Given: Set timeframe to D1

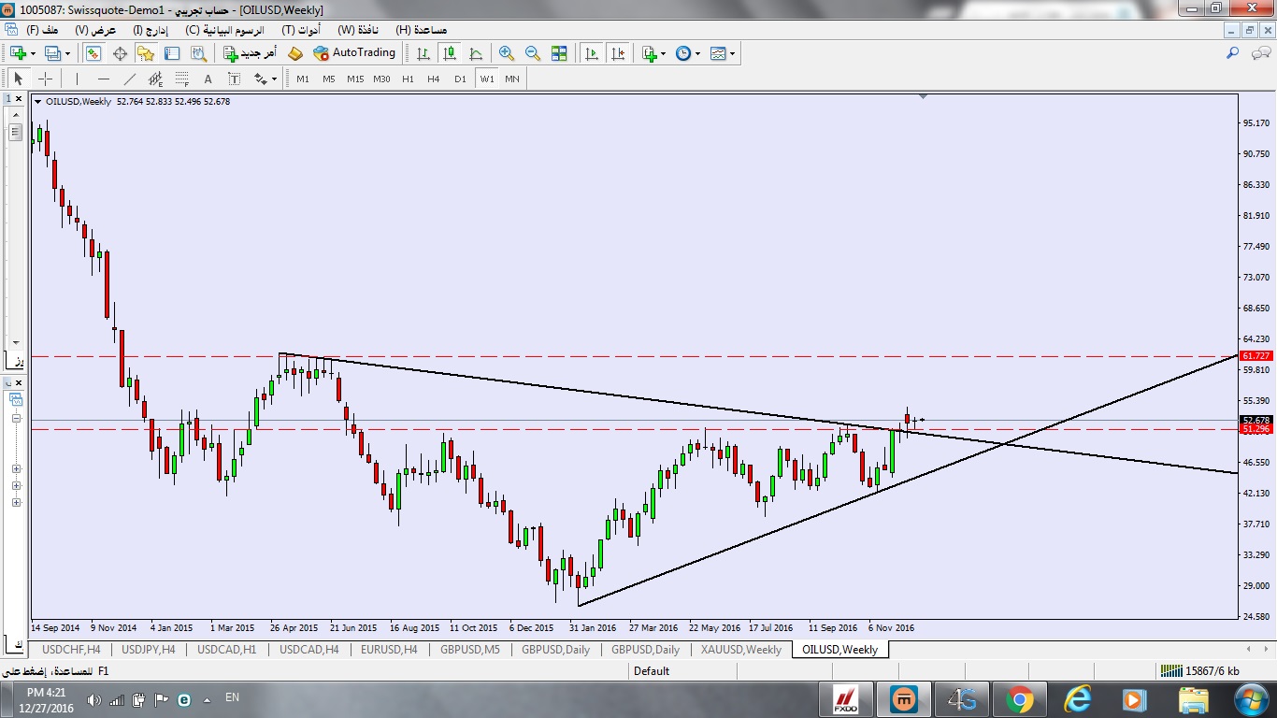Looking at the screenshot, I should pyautogui.click(x=460, y=79).
